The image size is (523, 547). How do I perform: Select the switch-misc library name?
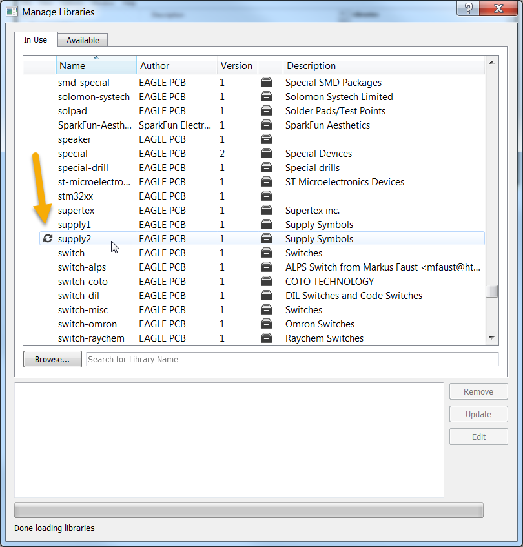(83, 310)
